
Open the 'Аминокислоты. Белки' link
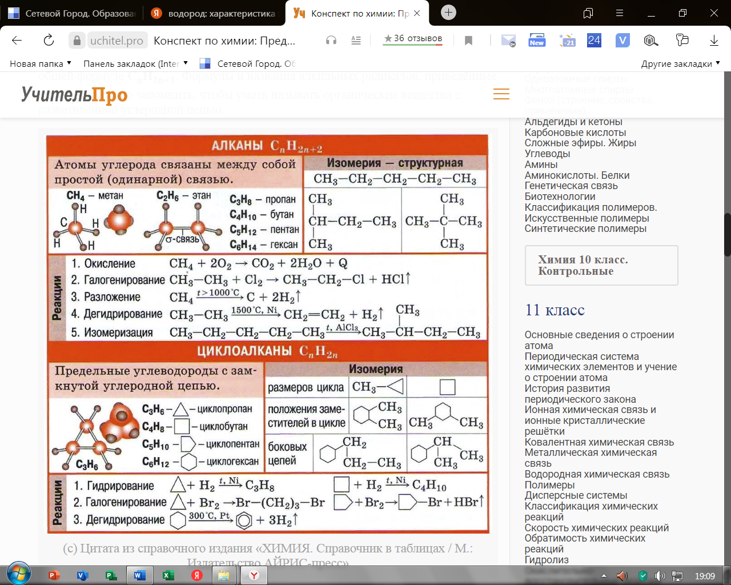click(x=577, y=175)
